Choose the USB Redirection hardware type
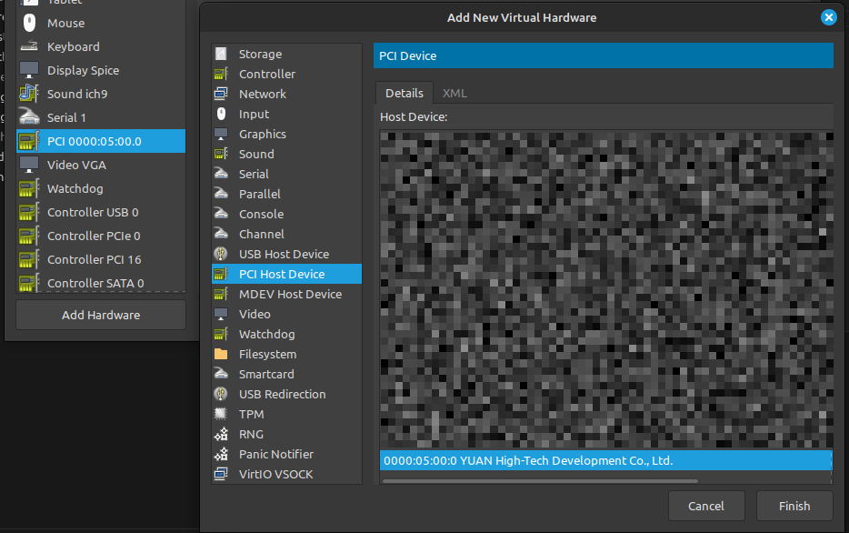The height and width of the screenshot is (533, 849). click(x=281, y=394)
